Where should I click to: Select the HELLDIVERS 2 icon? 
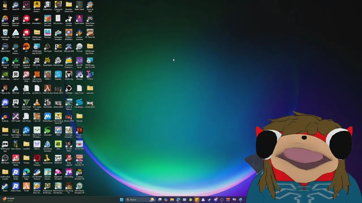[x=37, y=63]
